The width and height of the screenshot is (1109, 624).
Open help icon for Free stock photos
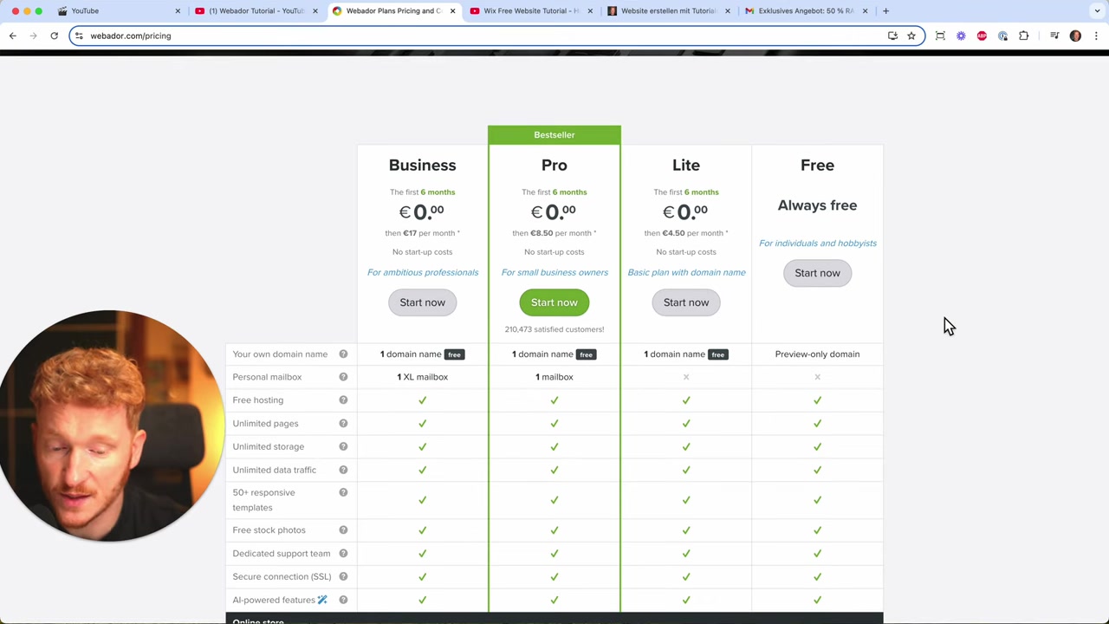343,530
